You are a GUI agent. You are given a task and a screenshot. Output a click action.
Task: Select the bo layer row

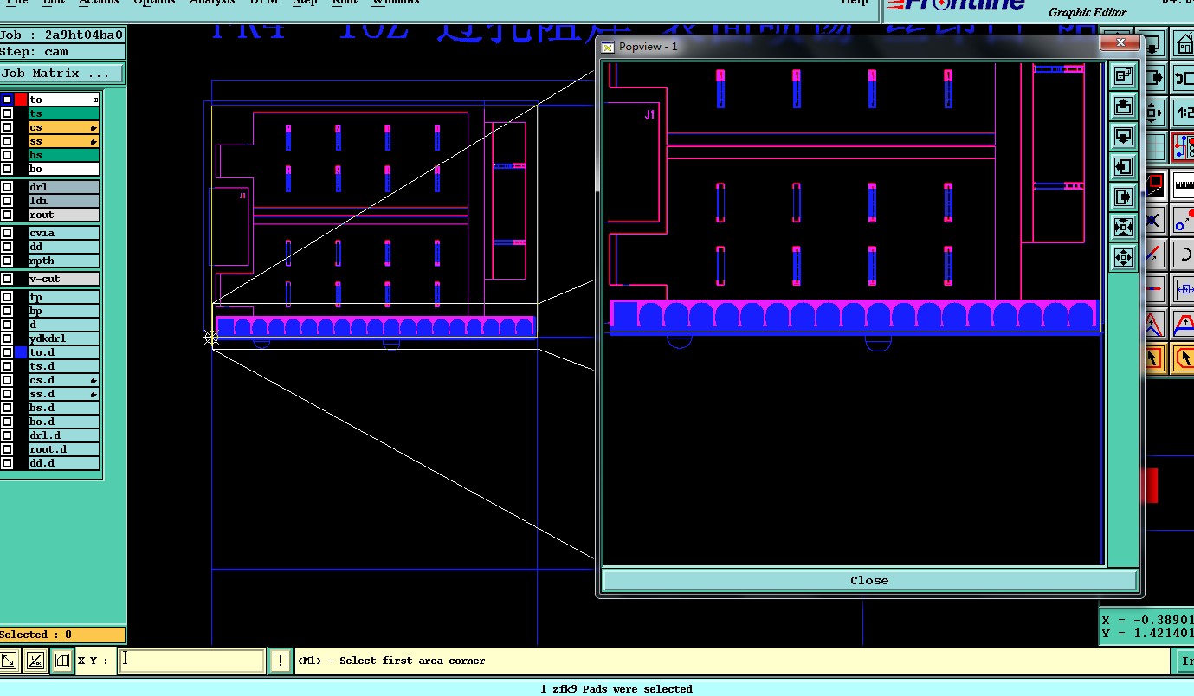coord(63,169)
